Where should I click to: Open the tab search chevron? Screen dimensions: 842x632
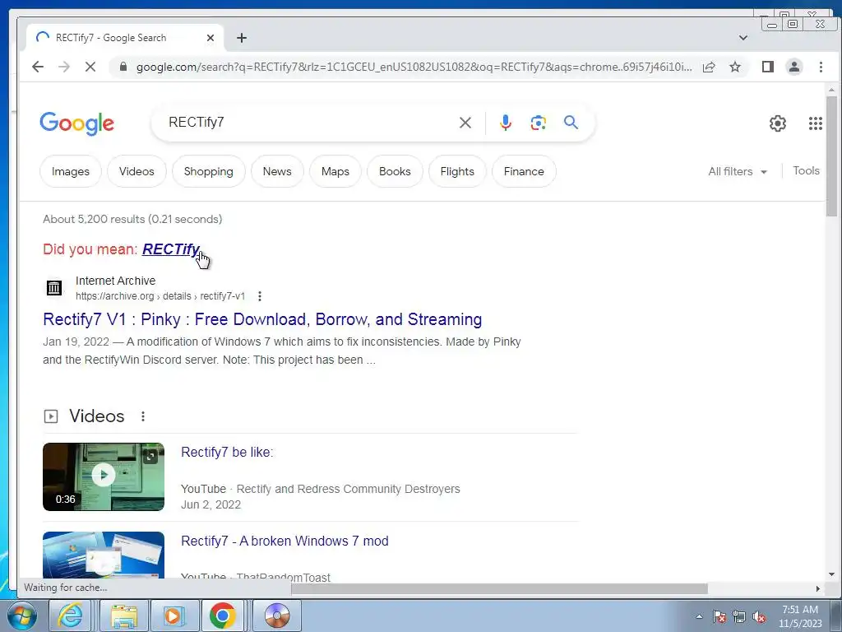pos(743,38)
